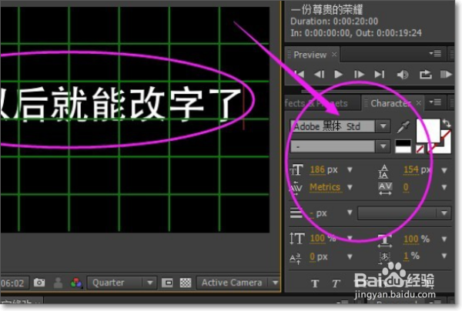Click the font style field
462x311 pixels.
pyautogui.click(x=333, y=146)
